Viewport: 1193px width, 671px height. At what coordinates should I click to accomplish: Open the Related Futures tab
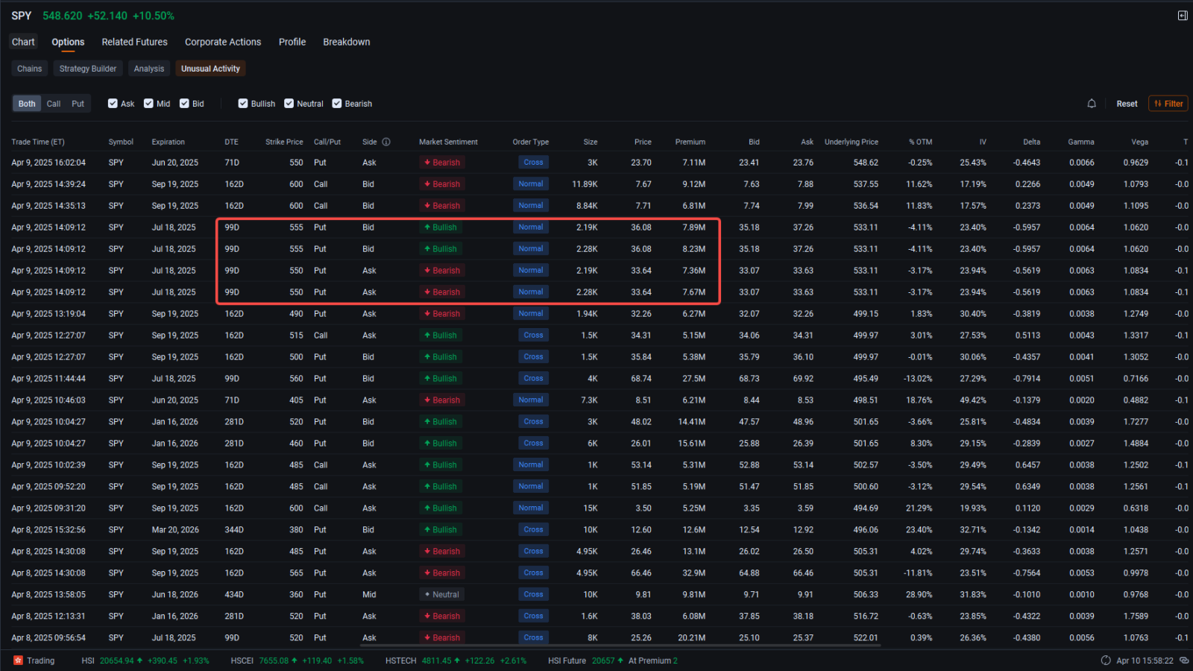tap(135, 42)
